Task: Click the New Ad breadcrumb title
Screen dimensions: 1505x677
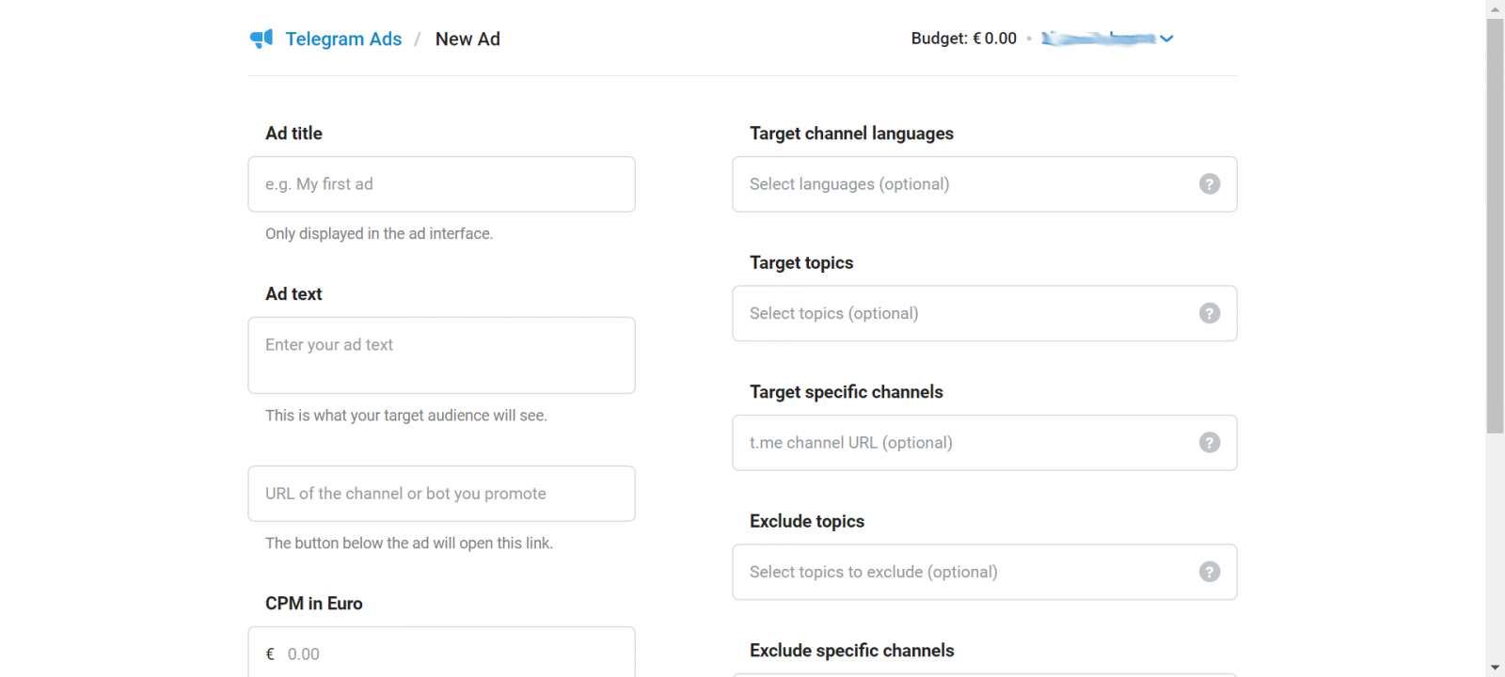Action: [467, 39]
